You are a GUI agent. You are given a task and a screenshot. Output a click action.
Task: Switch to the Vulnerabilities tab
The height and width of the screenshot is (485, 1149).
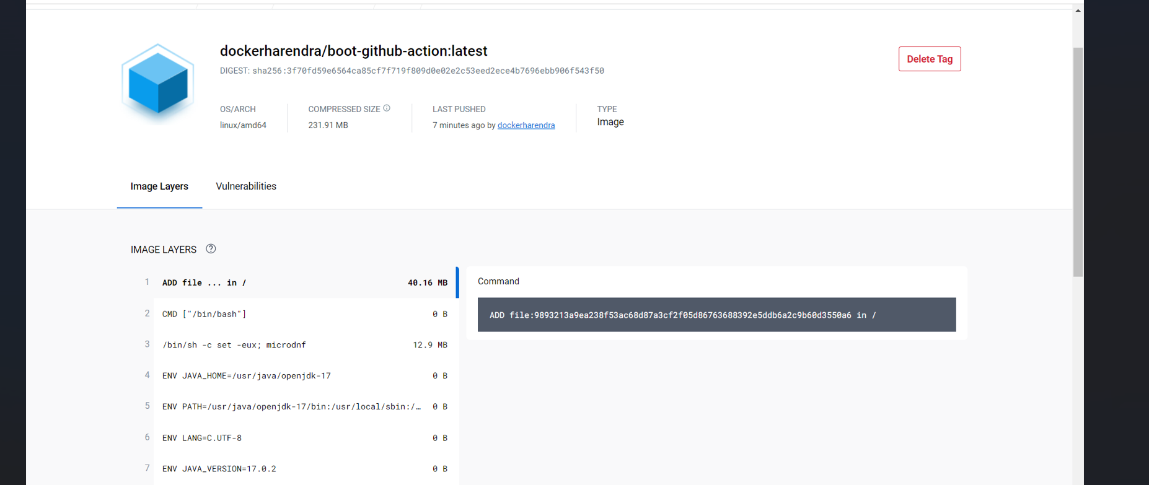pos(246,186)
